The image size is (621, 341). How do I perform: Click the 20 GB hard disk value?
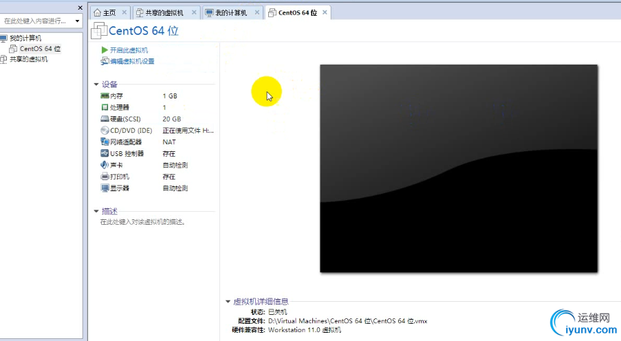(171, 119)
